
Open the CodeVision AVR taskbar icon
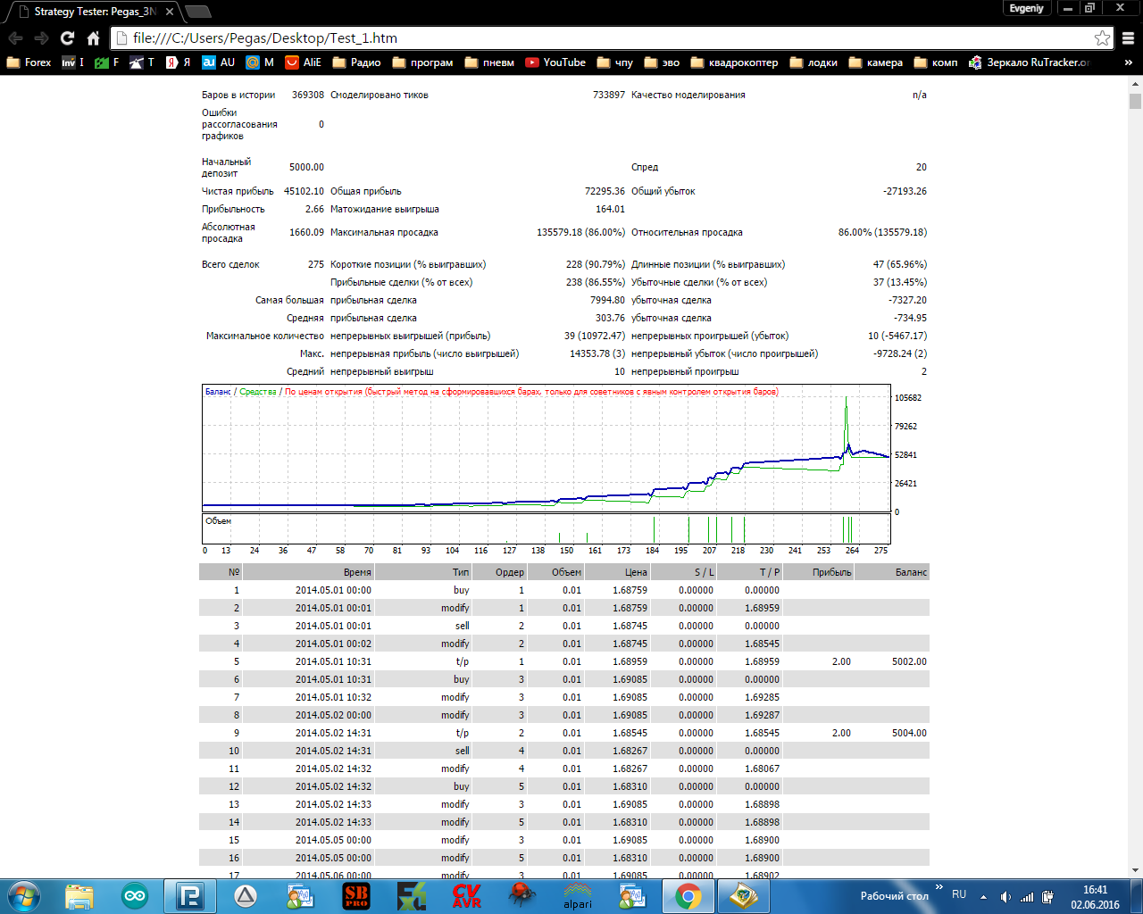(x=467, y=896)
